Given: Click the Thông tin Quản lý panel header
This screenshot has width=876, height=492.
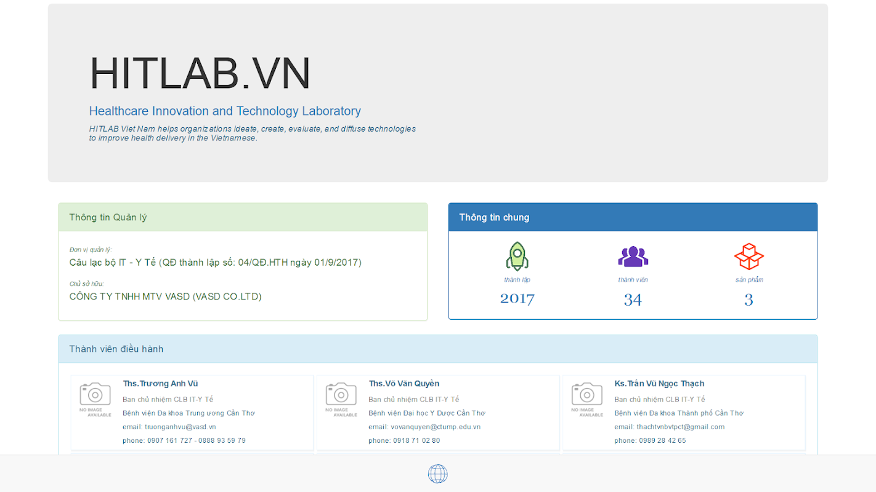Looking at the screenshot, I should click(x=243, y=217).
